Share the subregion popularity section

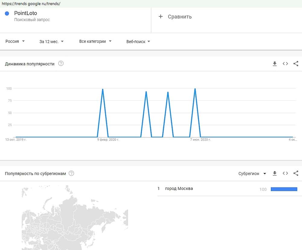(296, 174)
